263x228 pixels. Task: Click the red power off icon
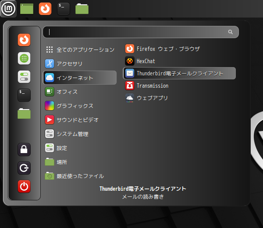pos(24,186)
